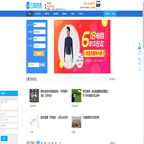The image size is (144, 144).
Task: Open the tee time field below the date
Action: click(x=40, y=39)
